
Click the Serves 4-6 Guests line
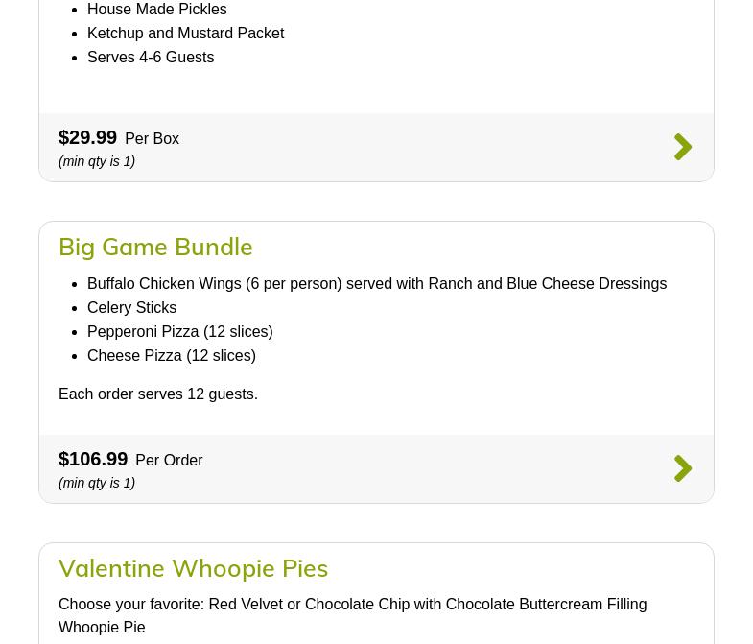(151, 58)
